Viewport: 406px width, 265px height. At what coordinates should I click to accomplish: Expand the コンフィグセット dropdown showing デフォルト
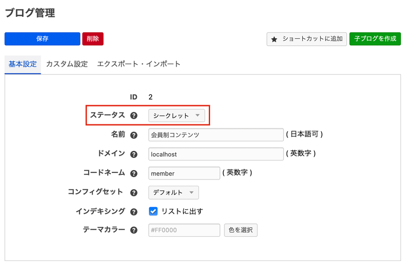174,193
